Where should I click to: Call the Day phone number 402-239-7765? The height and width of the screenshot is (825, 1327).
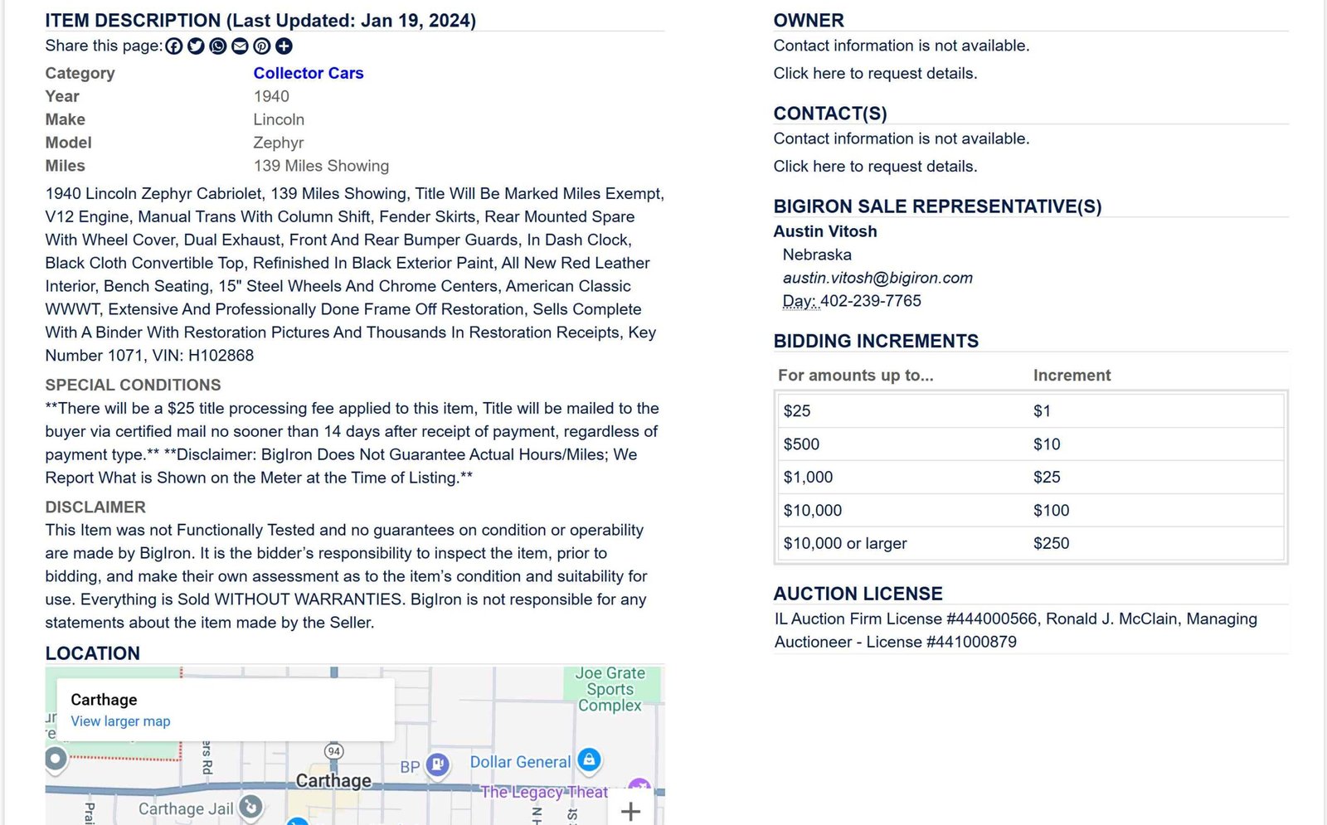pyautogui.click(x=871, y=301)
